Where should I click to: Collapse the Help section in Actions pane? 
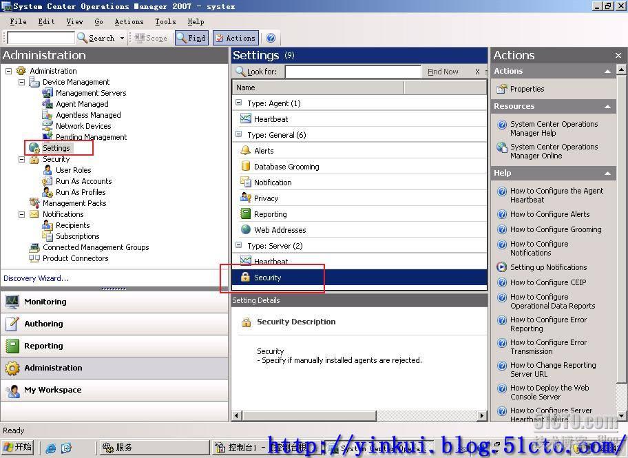click(607, 174)
